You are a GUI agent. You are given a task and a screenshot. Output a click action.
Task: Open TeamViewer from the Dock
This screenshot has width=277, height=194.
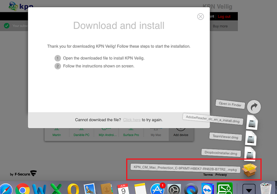[208, 188]
